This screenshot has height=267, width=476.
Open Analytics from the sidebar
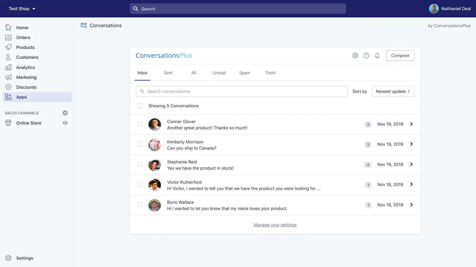[x=25, y=67]
